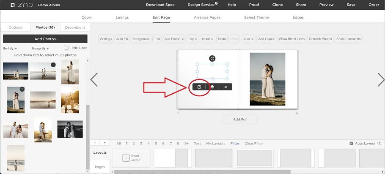Click Clone in the top bar

278,5
